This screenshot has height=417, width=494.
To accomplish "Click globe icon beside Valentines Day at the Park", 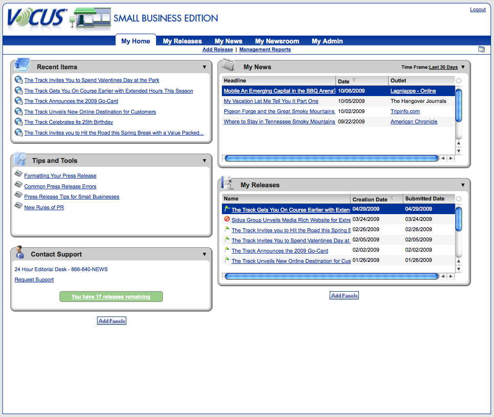I will pyautogui.click(x=19, y=80).
